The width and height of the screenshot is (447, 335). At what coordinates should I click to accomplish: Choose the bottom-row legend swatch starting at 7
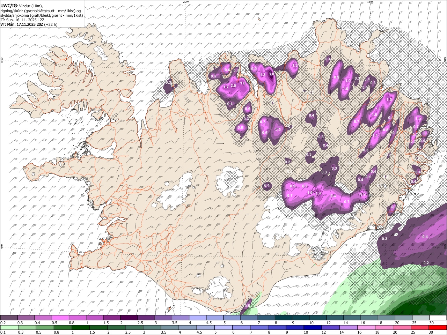click(259, 328)
